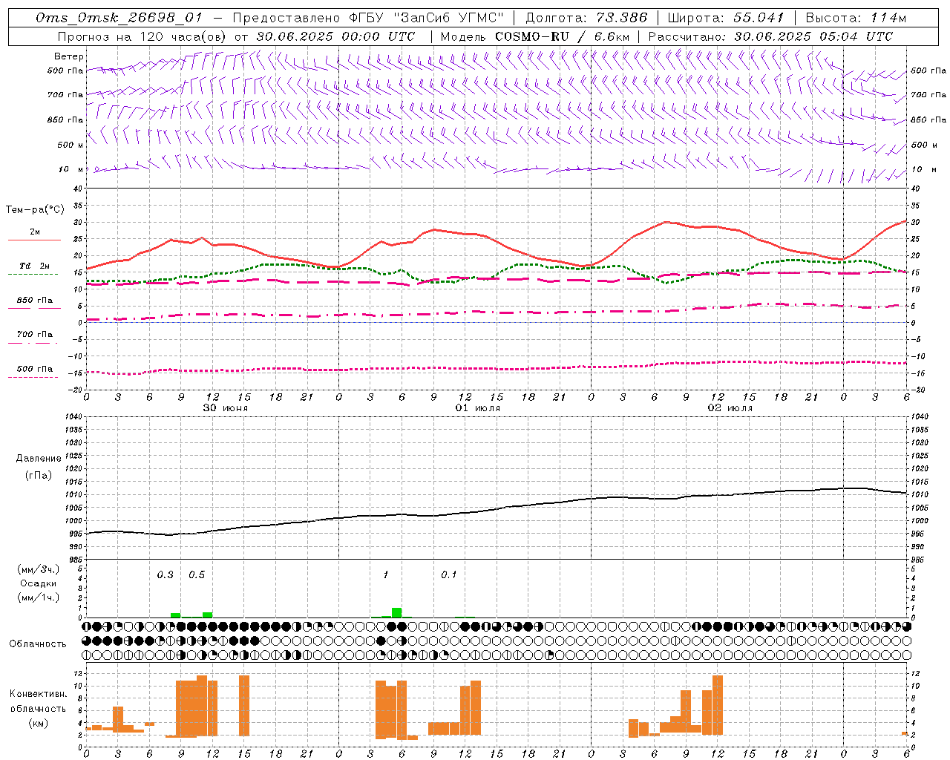Click the 0.5 precipitation value

(197, 575)
